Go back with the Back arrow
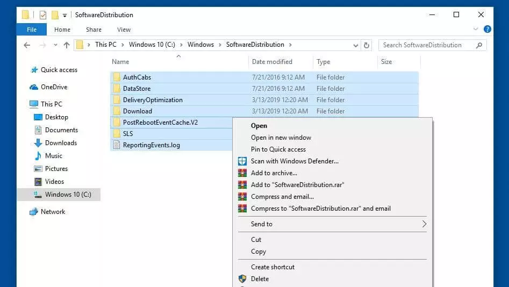 27,45
